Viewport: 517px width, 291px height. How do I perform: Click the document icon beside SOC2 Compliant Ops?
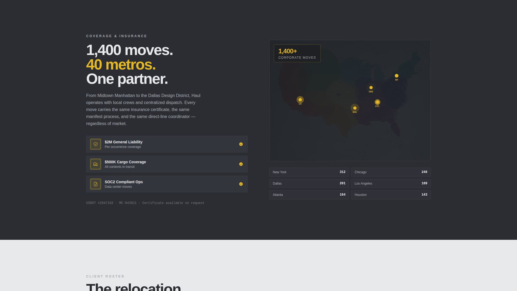pos(96,184)
